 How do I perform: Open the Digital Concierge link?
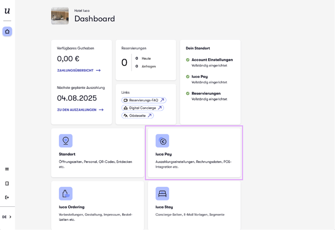tap(143, 108)
